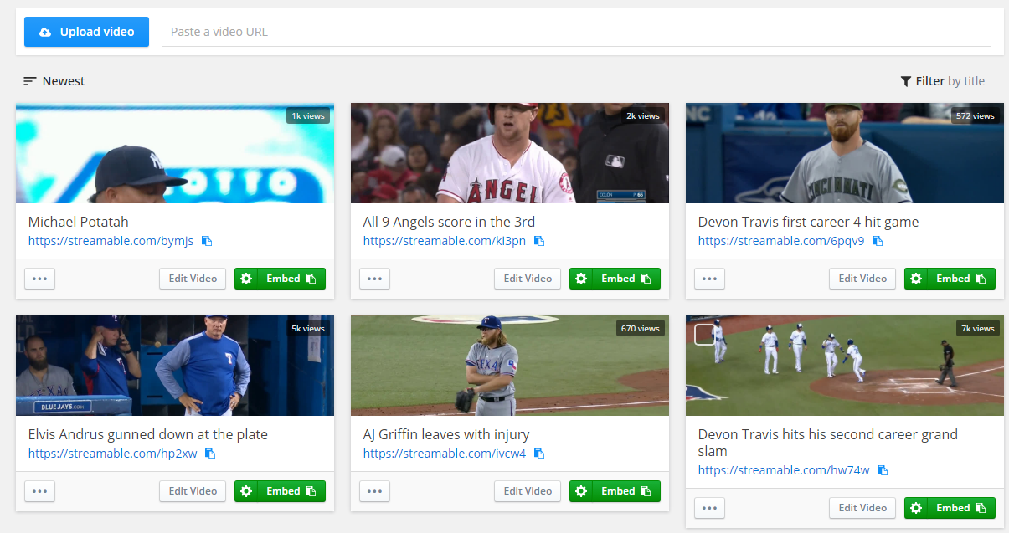Image resolution: width=1009 pixels, height=533 pixels.
Task: Open AJ Griffin leaves with injury thumbnail
Action: (x=510, y=366)
